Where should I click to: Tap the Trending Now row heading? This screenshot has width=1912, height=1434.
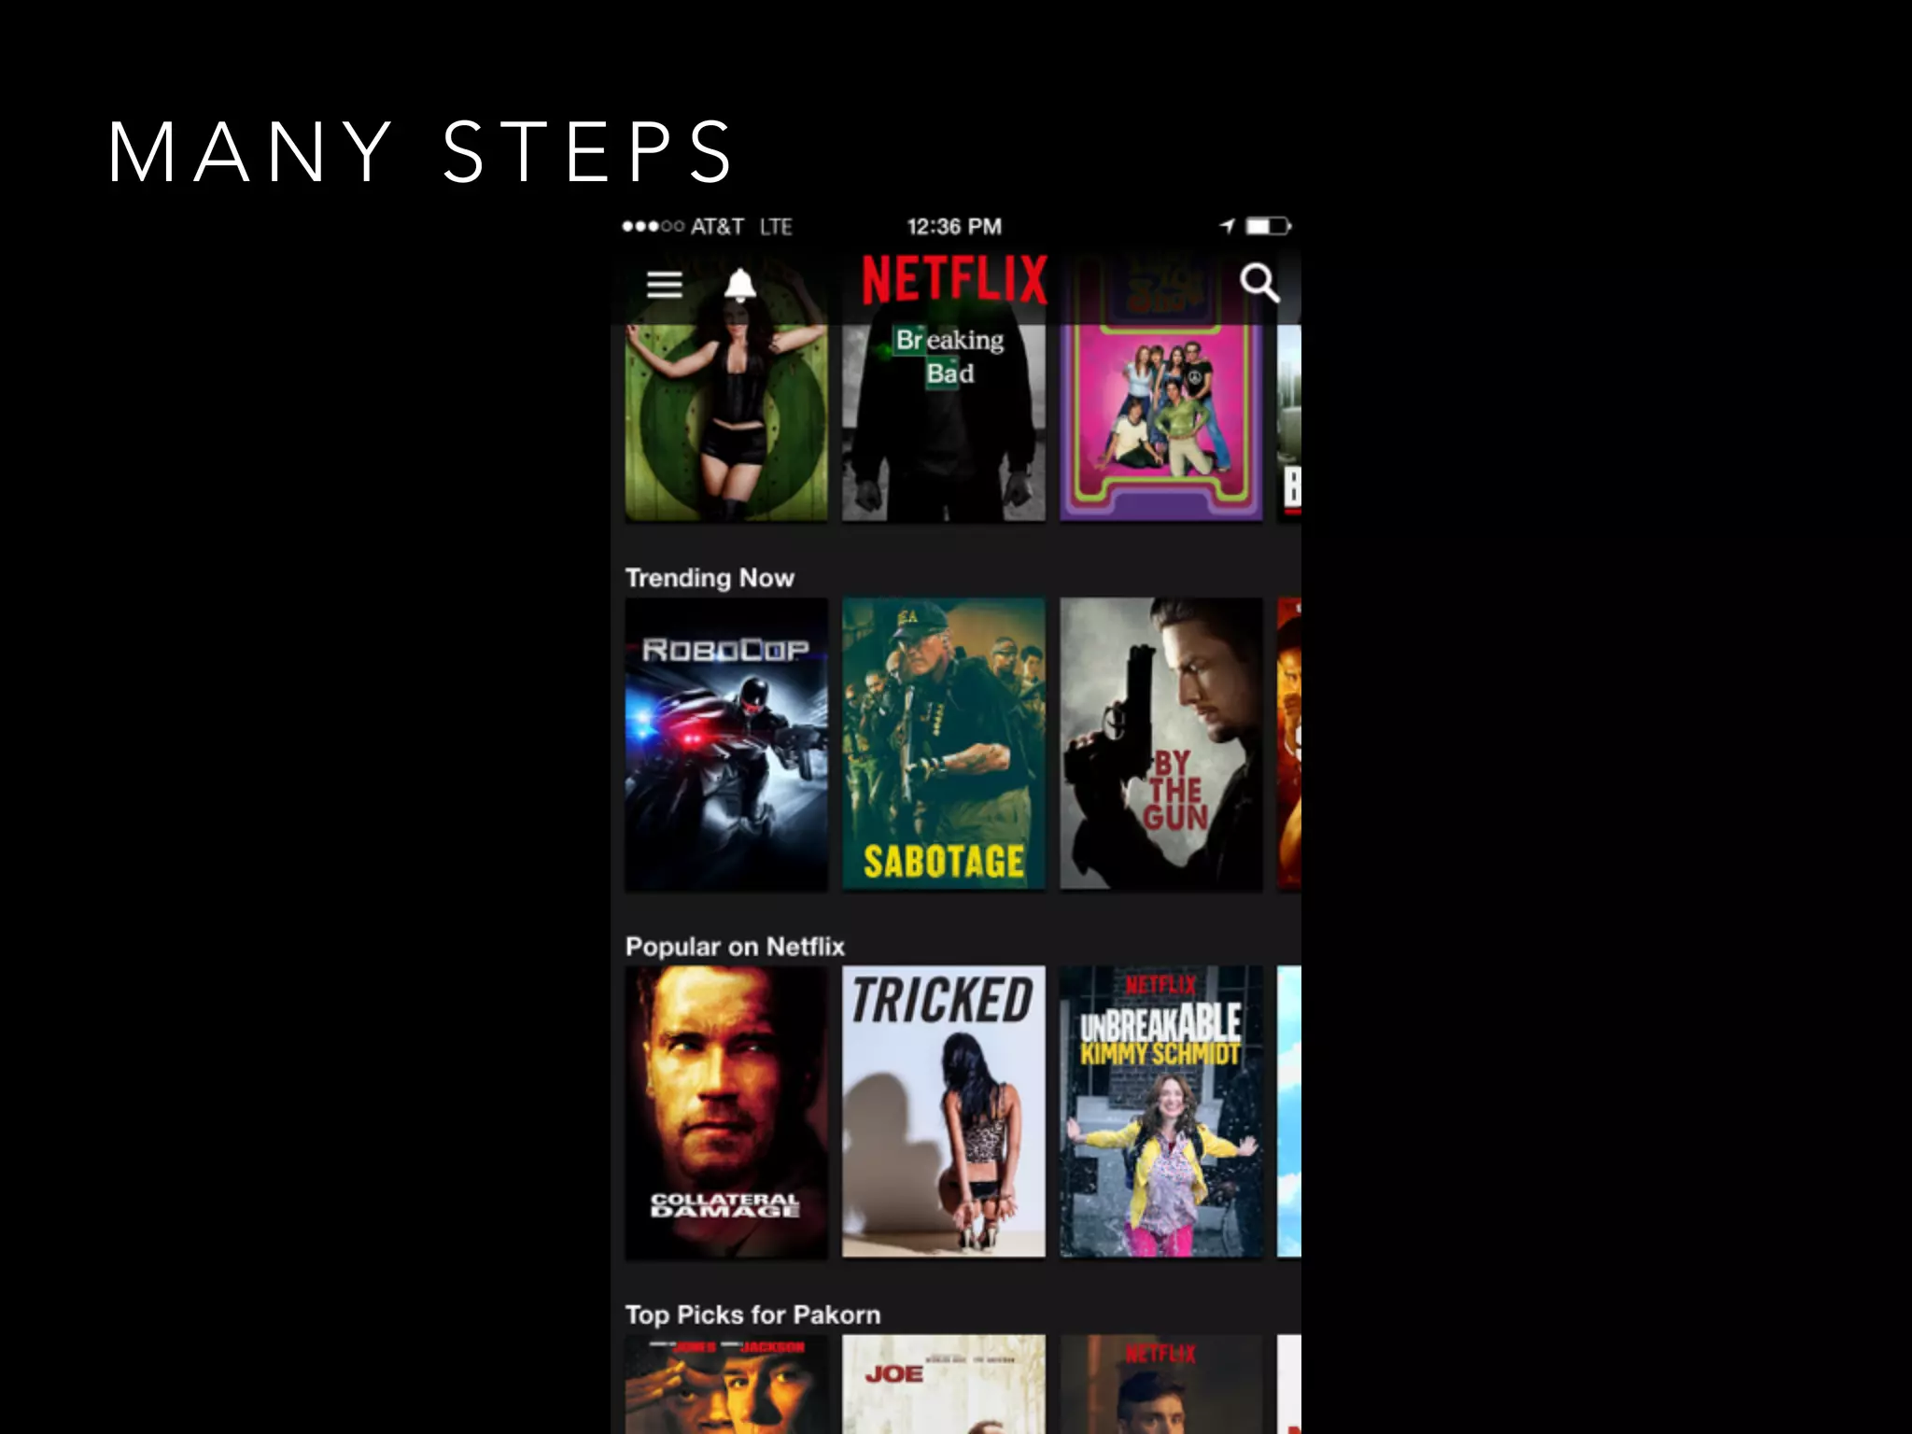click(710, 578)
